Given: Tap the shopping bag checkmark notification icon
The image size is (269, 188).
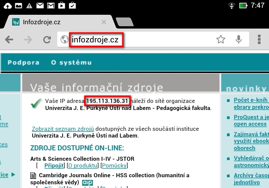Looking at the screenshot, I should [x=72, y=5].
